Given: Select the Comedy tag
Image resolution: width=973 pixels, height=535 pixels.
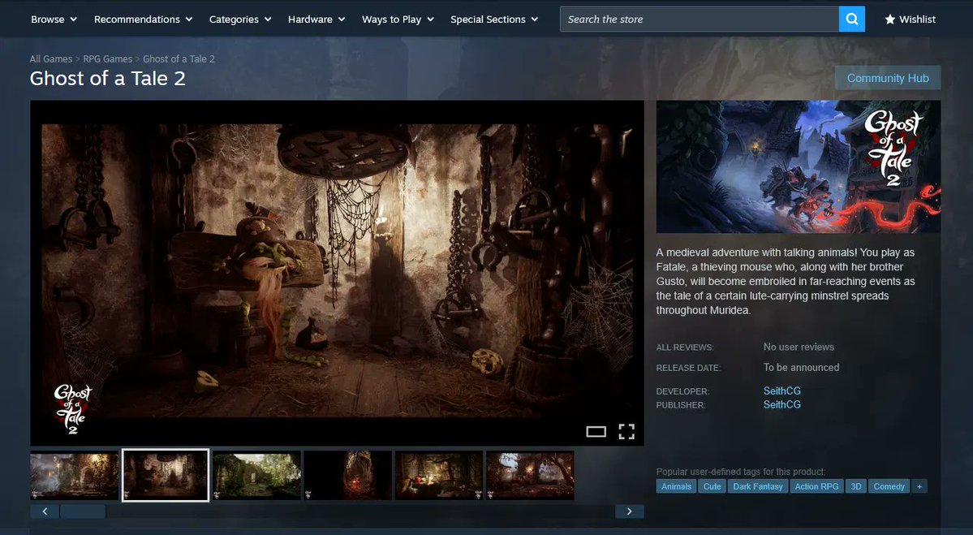Looking at the screenshot, I should coord(889,486).
